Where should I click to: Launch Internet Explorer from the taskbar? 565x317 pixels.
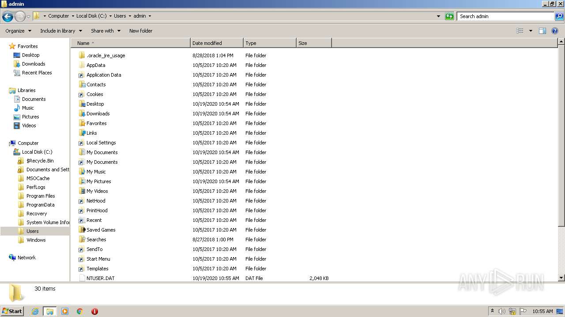[x=35, y=311]
